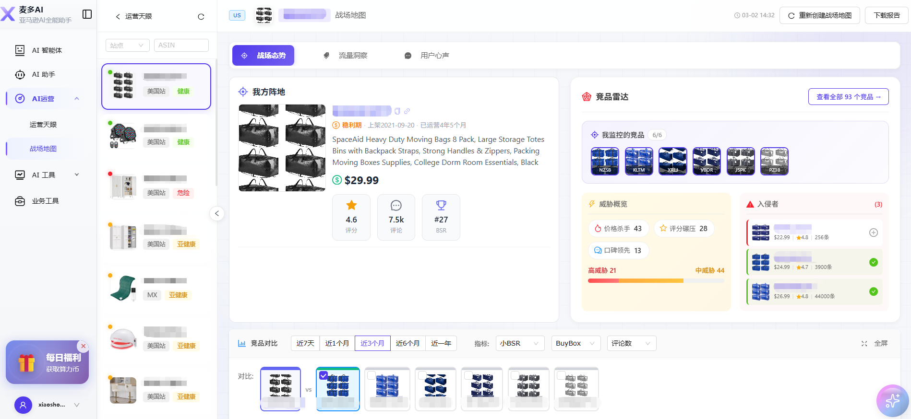Select the 近6个月 time range
The height and width of the screenshot is (419, 911).
tap(408, 343)
